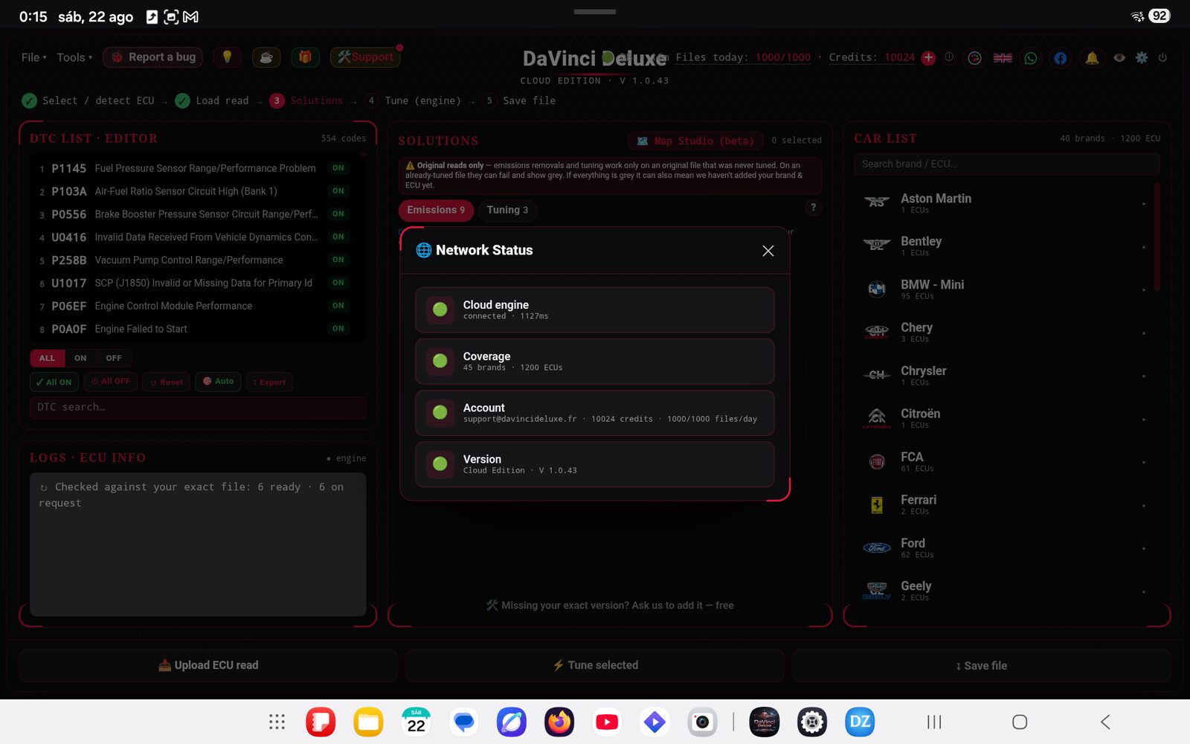This screenshot has height=744, width=1190.
Task: Toggle the eye visibility icon in header
Action: [x=1119, y=57]
